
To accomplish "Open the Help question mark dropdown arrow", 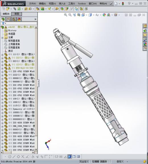I will point(133,4).
